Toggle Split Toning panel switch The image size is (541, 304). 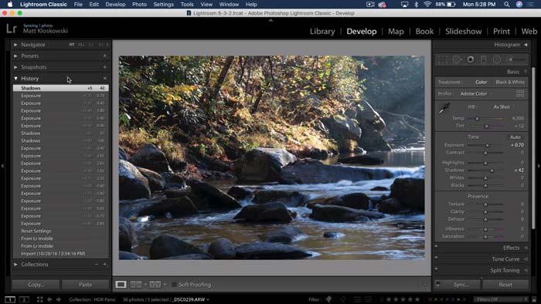pyautogui.click(x=436, y=269)
